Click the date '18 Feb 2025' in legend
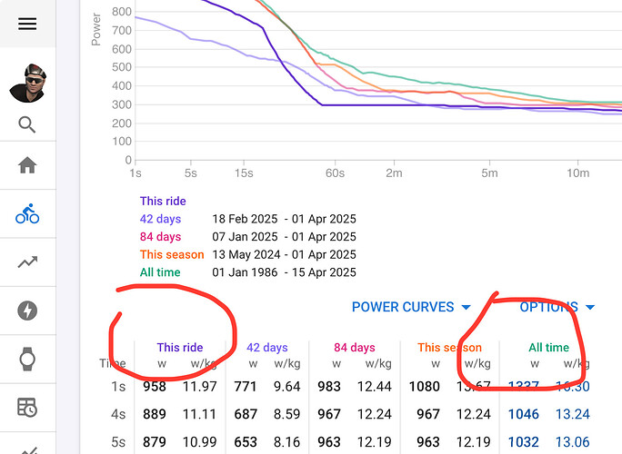Image resolution: width=622 pixels, height=454 pixels. [245, 219]
